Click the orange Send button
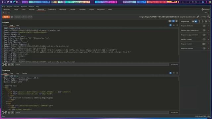 6,17
